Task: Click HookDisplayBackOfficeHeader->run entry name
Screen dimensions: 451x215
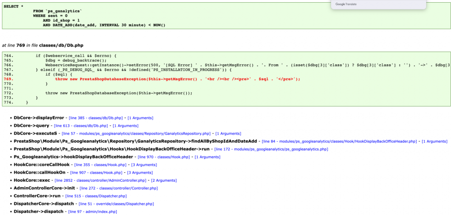Action: pos(112,149)
